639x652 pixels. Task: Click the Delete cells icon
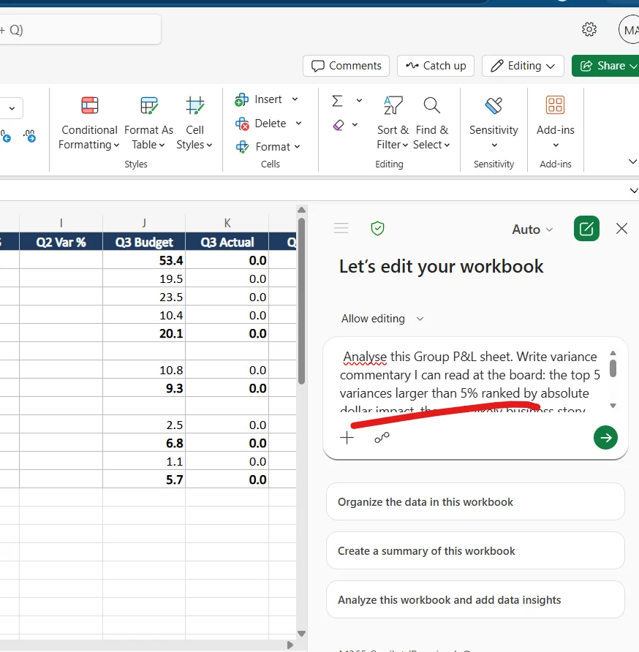[x=242, y=124]
